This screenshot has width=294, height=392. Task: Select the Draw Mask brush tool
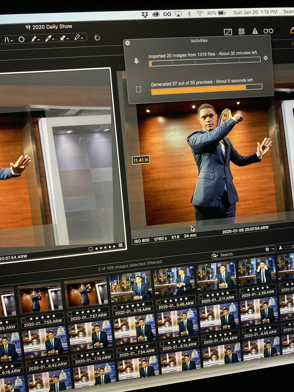point(34,39)
